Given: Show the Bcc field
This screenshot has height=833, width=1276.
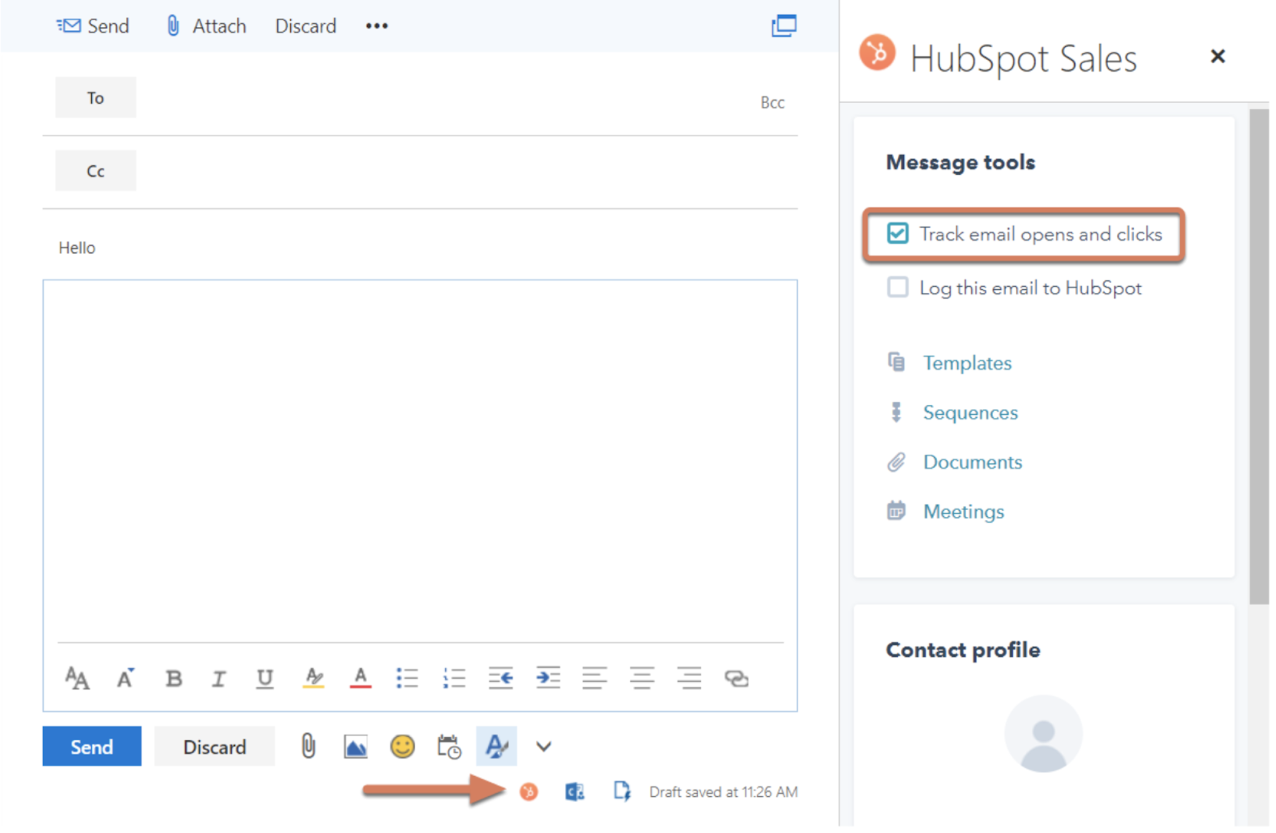Looking at the screenshot, I should click(x=772, y=102).
